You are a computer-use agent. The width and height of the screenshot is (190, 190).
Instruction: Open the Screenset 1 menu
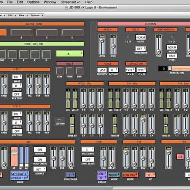[x=70, y=2]
